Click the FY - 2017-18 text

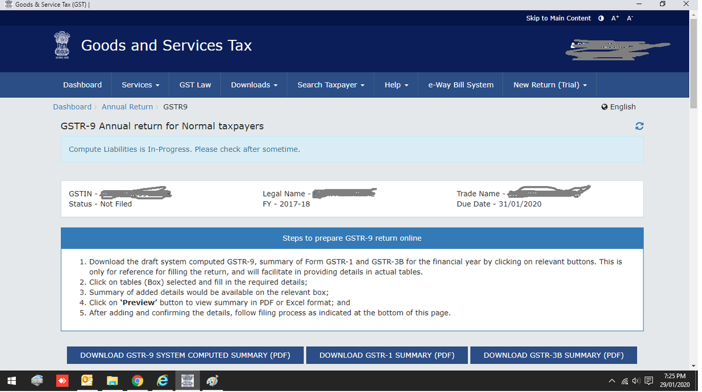click(x=287, y=204)
